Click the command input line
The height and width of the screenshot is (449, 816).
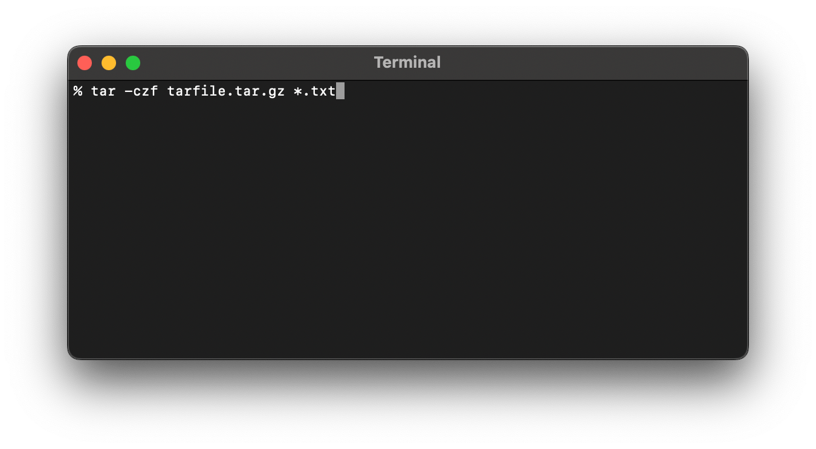click(x=206, y=91)
